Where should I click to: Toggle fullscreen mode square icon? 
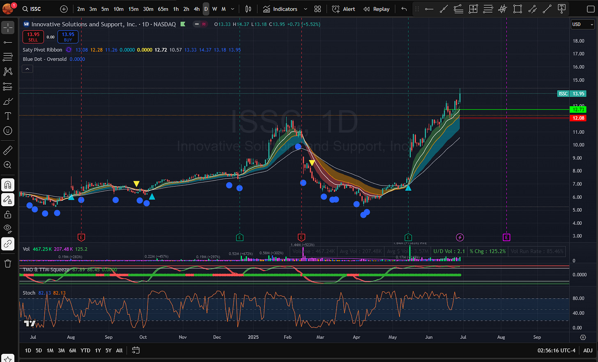point(590,9)
